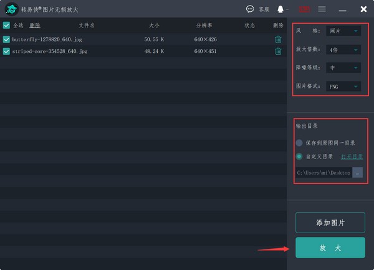Expand the 放大倍数 scale dropdown

343,49
